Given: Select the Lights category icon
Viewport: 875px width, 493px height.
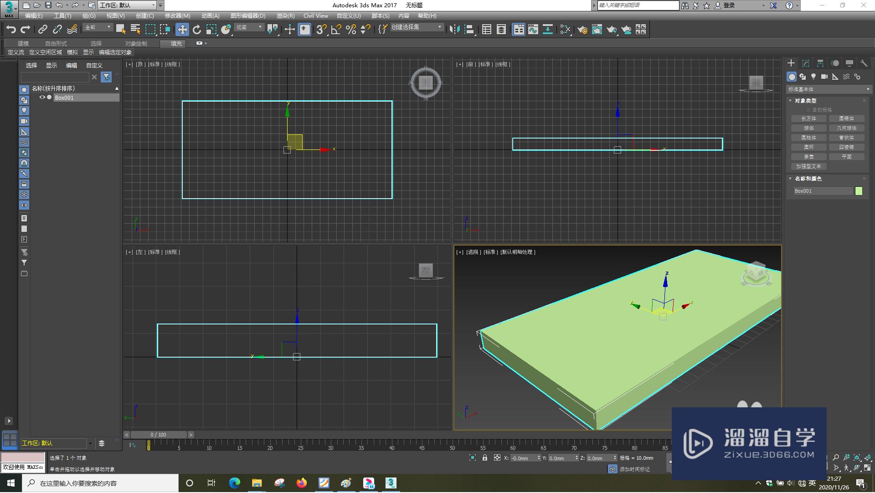Looking at the screenshot, I should [813, 77].
